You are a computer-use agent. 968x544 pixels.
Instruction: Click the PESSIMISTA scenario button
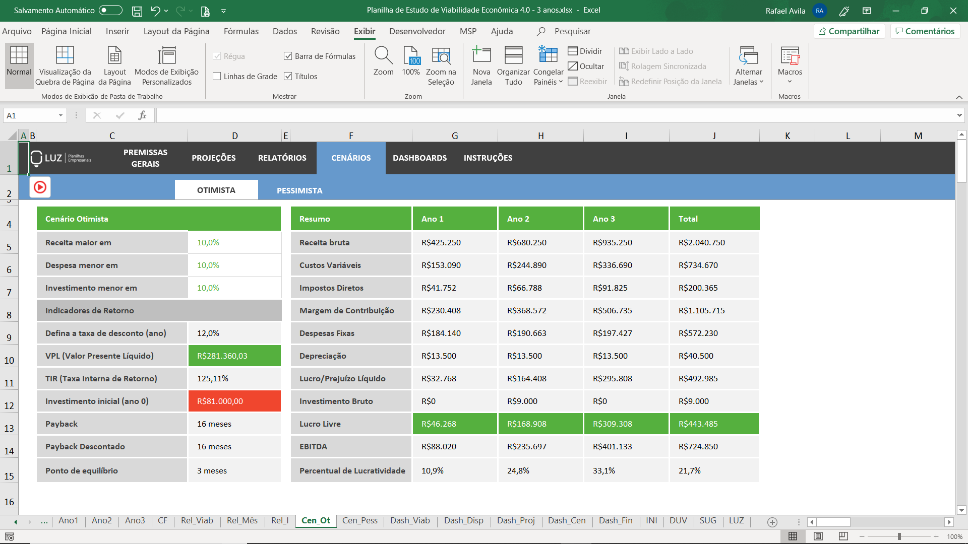299,190
